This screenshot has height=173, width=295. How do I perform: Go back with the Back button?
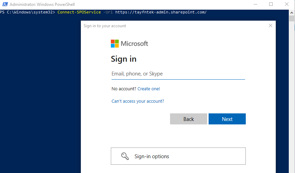point(189,119)
